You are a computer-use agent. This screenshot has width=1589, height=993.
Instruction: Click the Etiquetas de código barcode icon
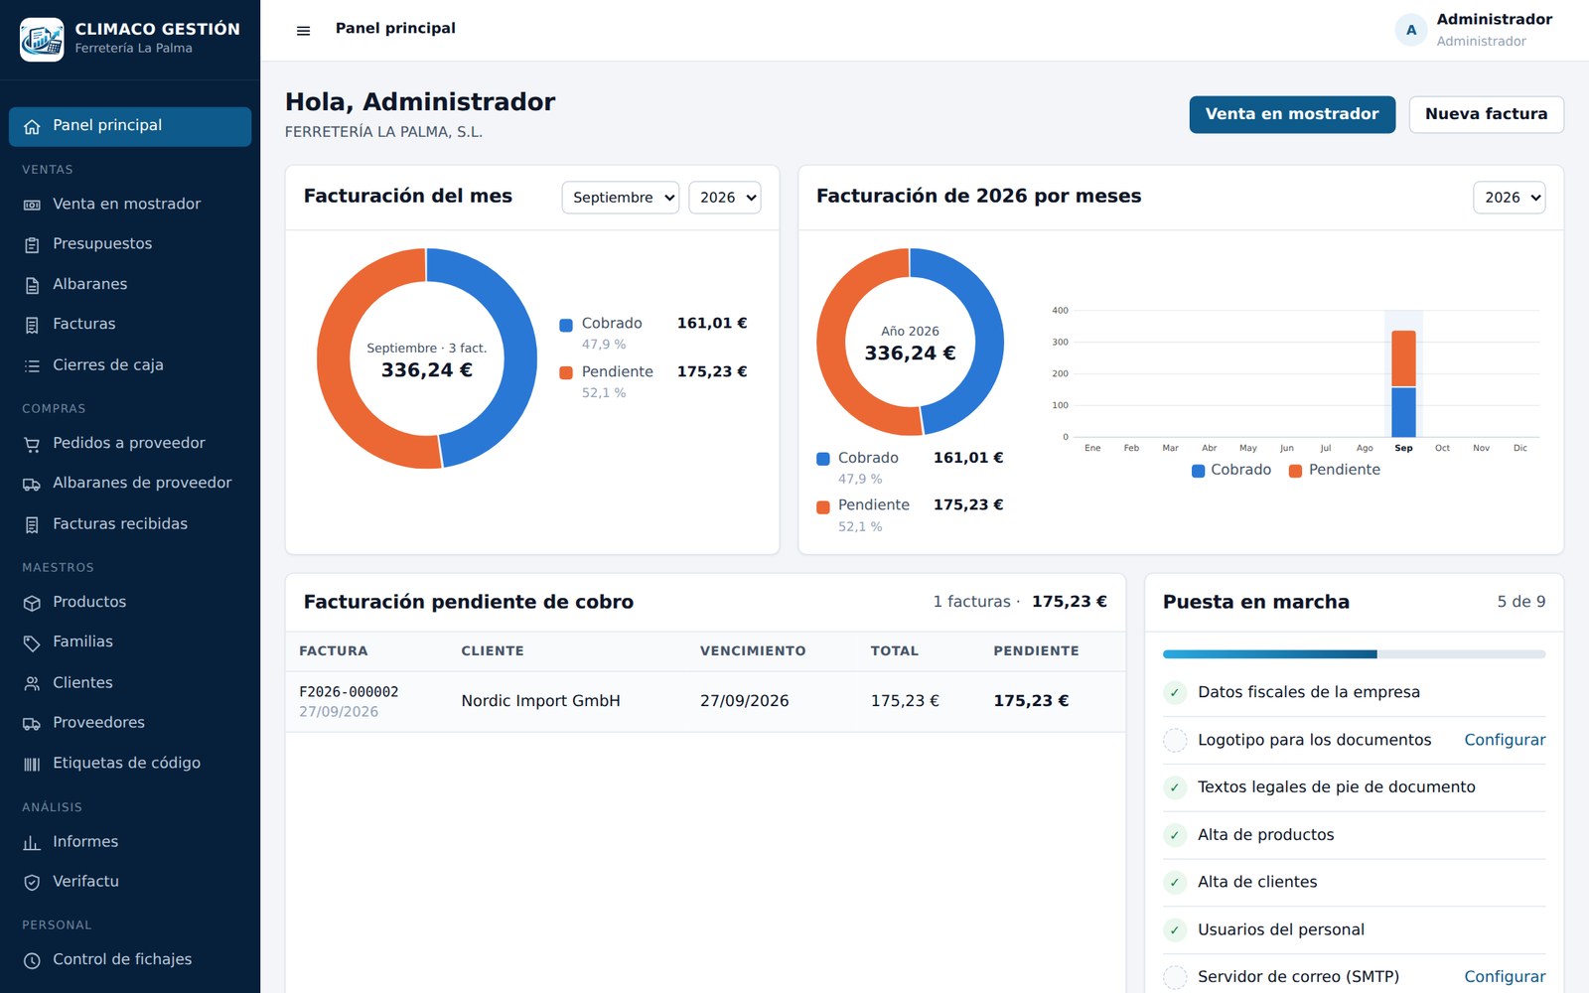(32, 764)
